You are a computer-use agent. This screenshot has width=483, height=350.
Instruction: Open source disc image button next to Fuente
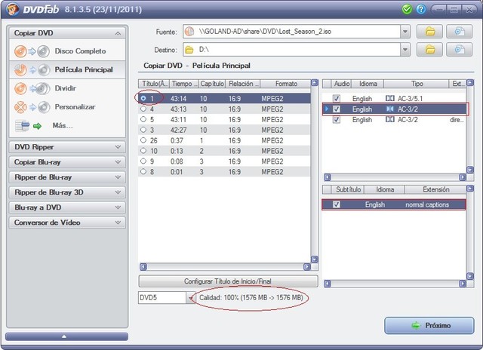(x=459, y=32)
